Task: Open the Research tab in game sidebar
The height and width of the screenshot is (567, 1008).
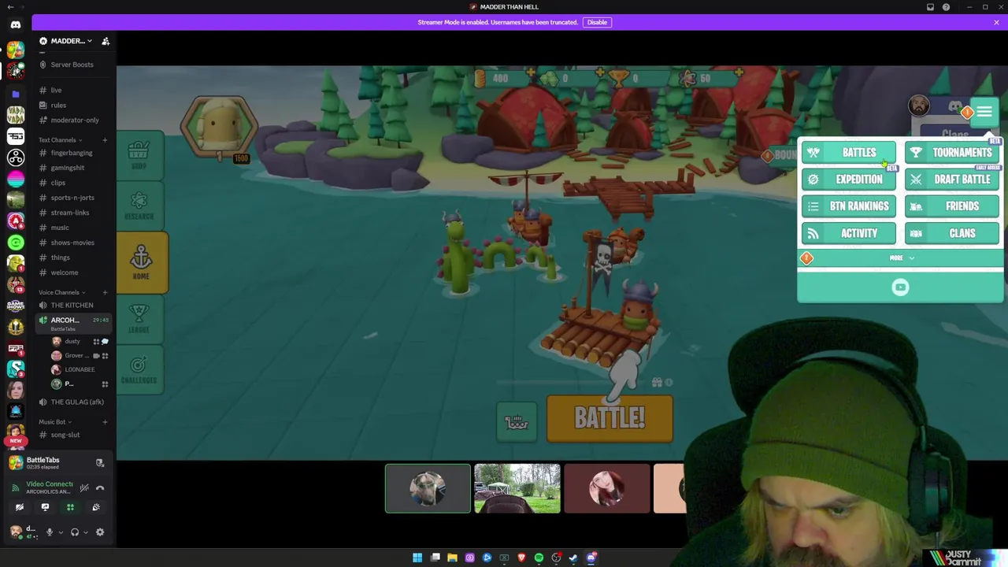Action: [139, 206]
